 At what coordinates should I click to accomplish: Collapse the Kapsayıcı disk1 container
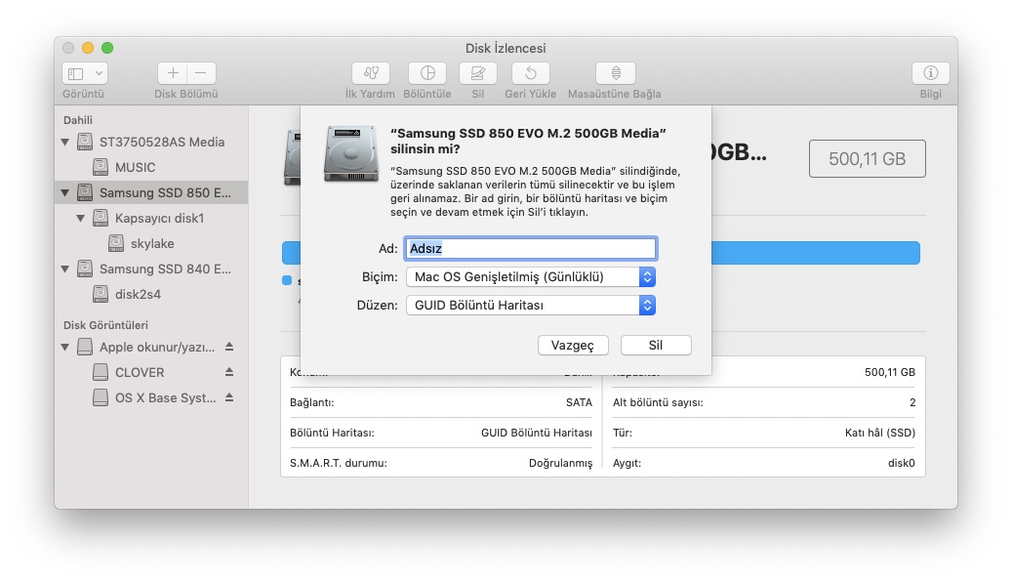(x=81, y=219)
